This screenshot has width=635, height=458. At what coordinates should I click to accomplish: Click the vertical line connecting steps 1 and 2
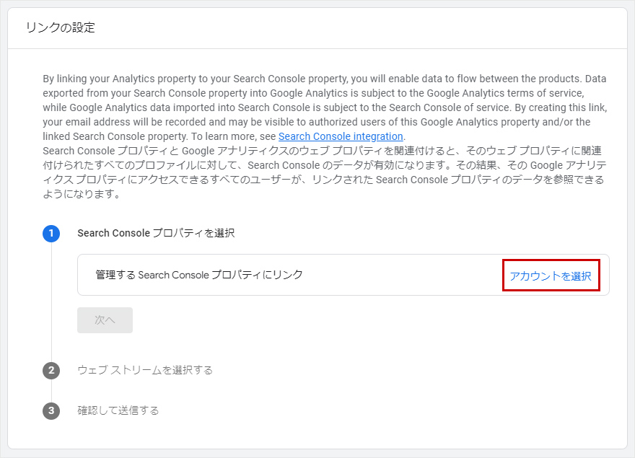51,303
